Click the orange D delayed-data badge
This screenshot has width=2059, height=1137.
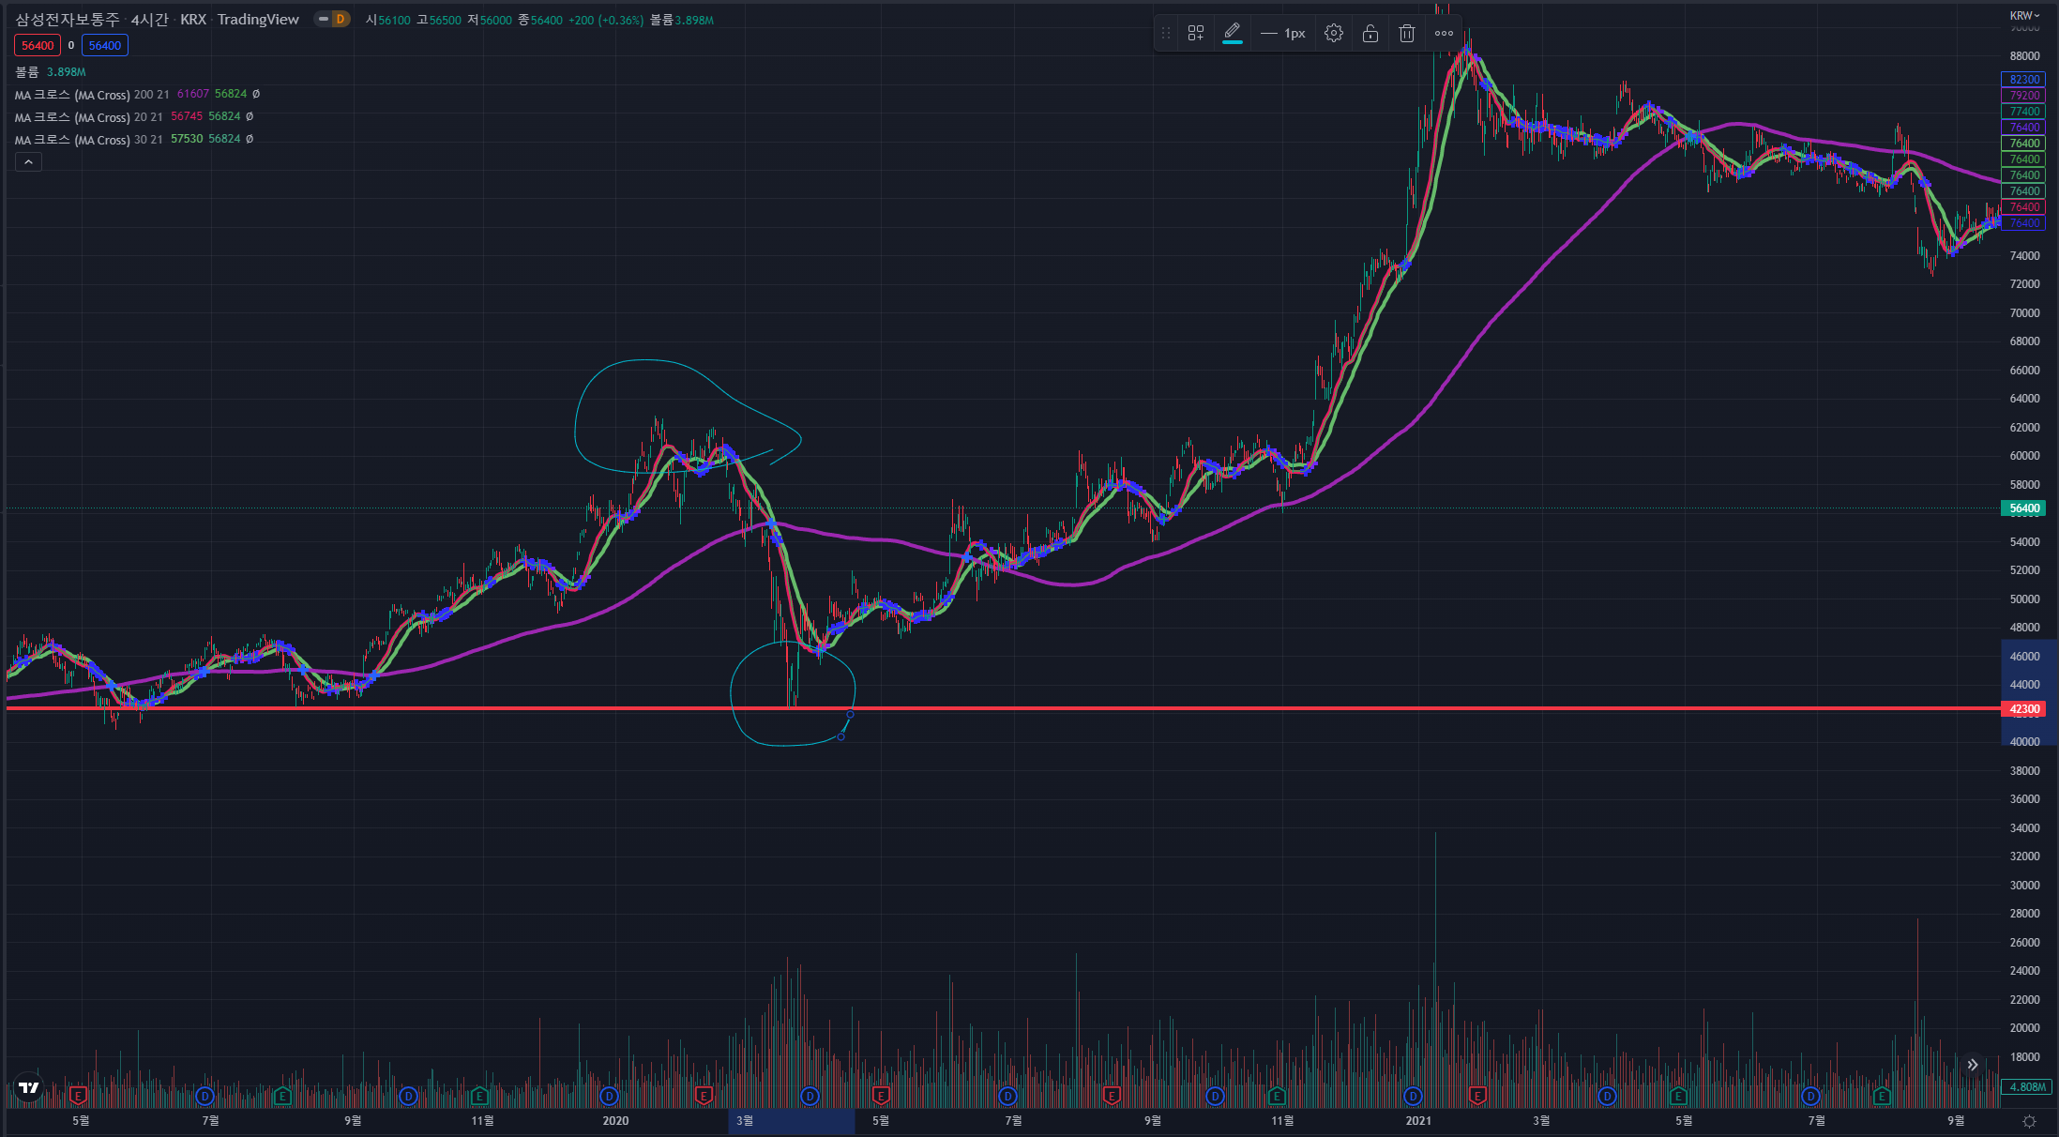pyautogui.click(x=341, y=20)
